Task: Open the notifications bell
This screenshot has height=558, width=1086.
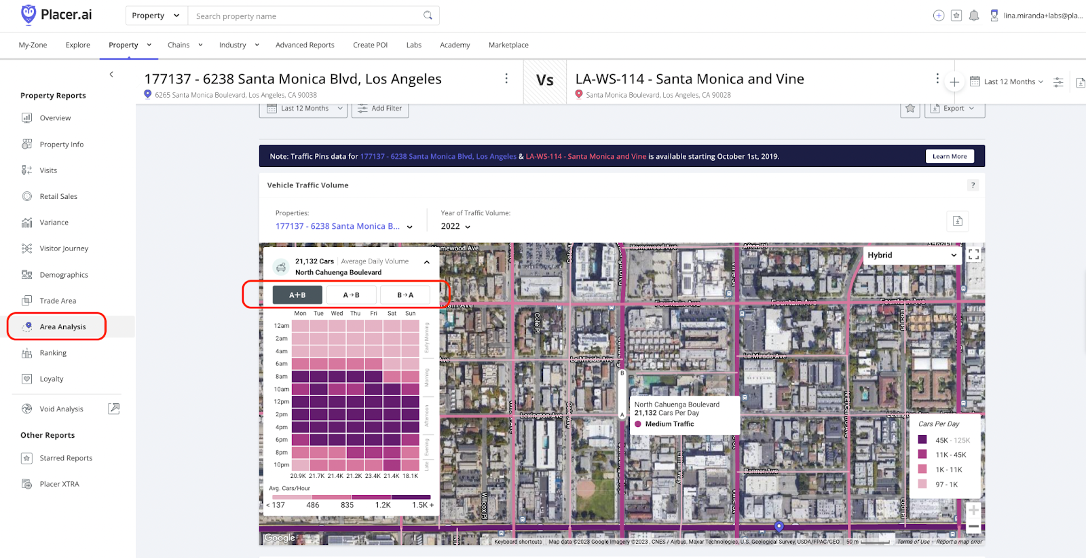Action: click(x=974, y=16)
